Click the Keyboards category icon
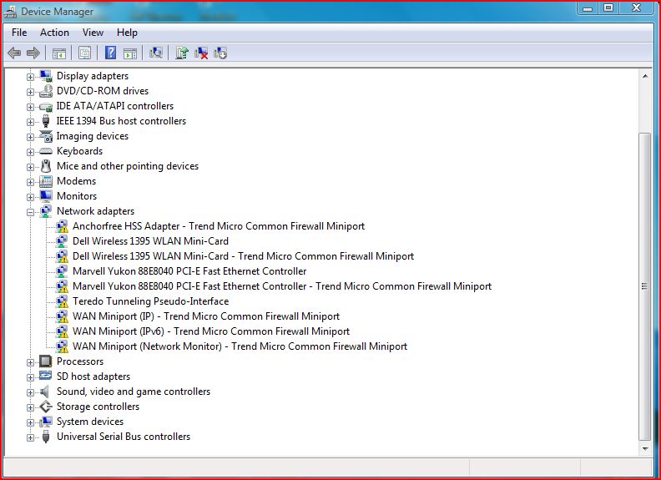This screenshot has width=661, height=480. point(46,151)
